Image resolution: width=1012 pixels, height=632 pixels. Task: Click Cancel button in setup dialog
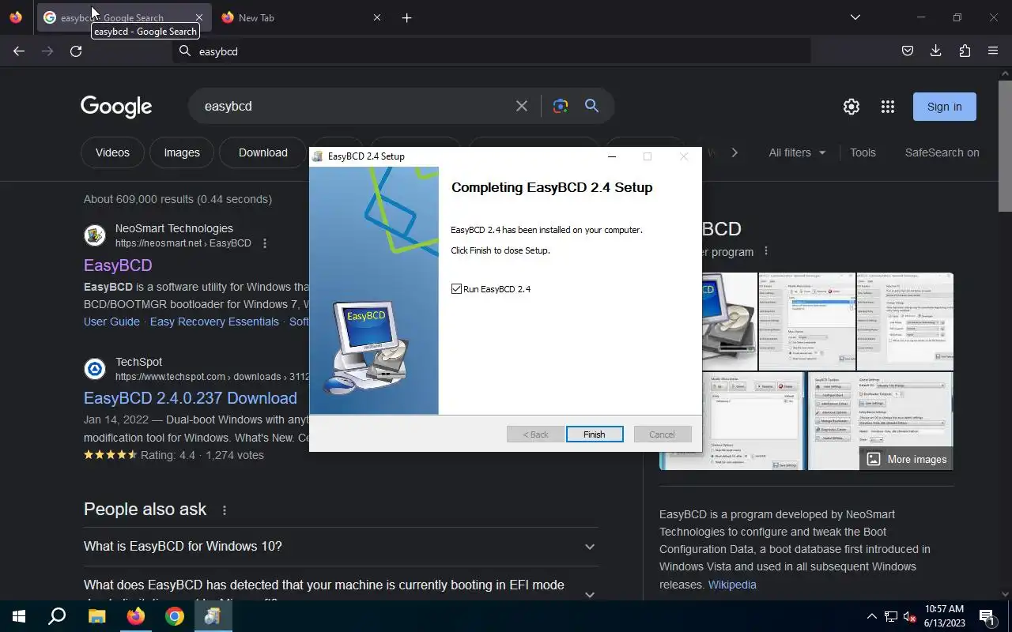click(x=662, y=434)
